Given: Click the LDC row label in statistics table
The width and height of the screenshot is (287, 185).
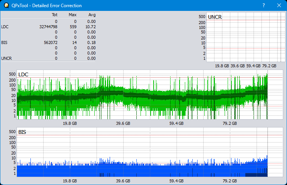Looking at the screenshot, I should pyautogui.click(x=5, y=27).
